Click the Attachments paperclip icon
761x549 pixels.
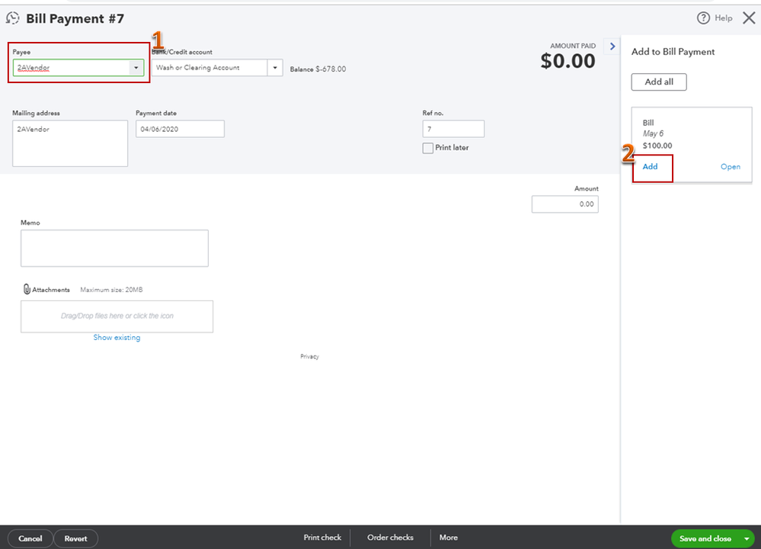tap(27, 289)
